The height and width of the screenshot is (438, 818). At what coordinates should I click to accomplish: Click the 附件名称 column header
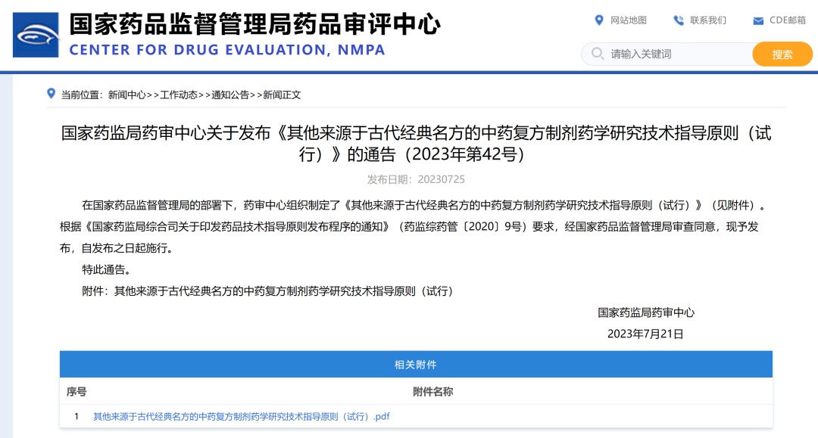[x=432, y=392]
